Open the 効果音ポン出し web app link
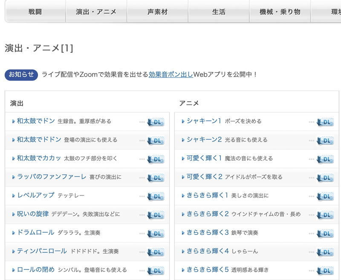341x280 pixels. pyautogui.click(x=171, y=74)
